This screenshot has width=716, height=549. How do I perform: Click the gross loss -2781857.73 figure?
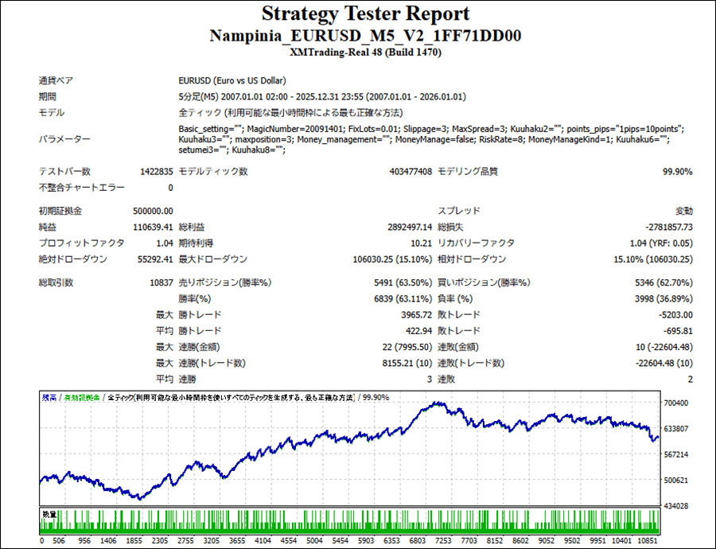tap(662, 227)
